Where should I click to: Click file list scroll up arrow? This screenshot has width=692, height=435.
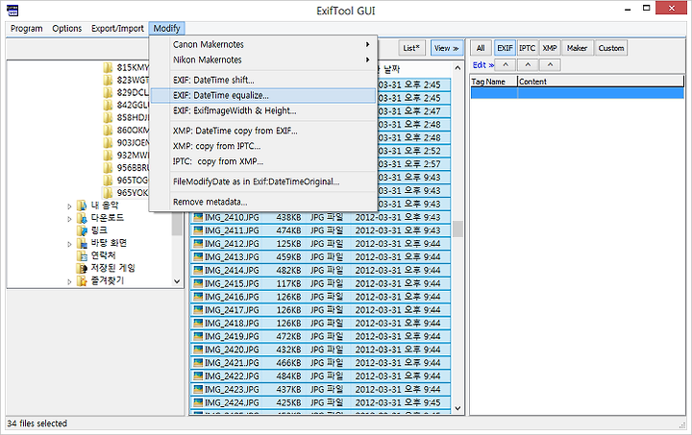point(457,68)
